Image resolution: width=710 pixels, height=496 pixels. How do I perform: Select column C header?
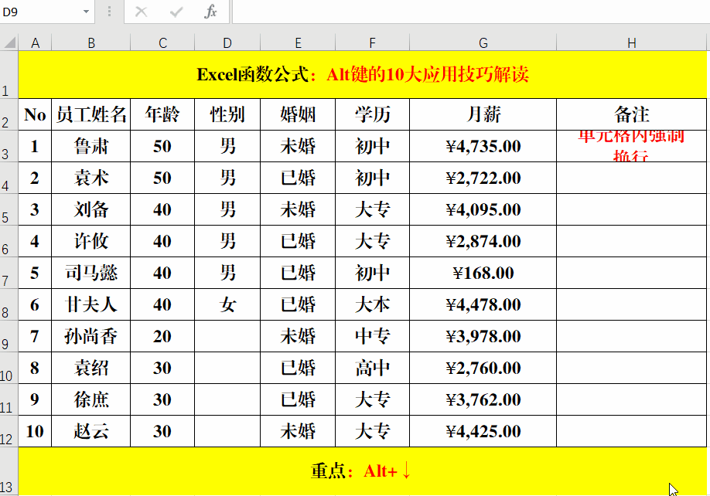[162, 43]
